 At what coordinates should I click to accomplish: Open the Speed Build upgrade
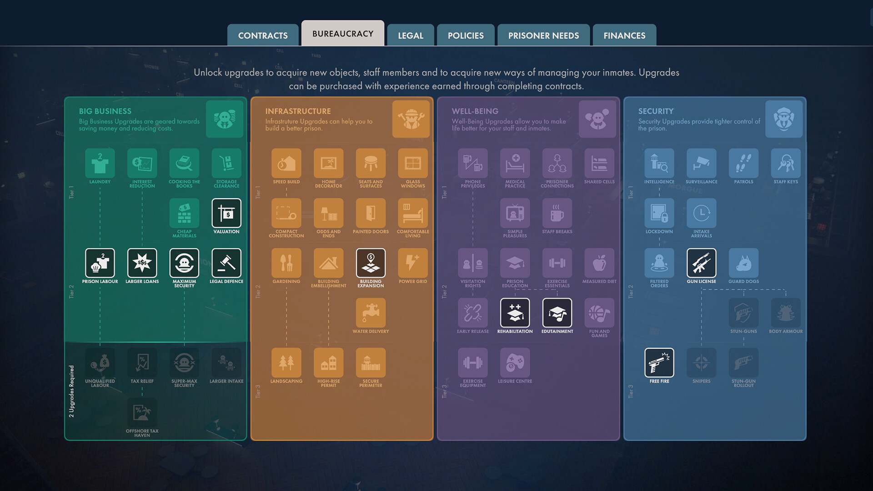coord(286,164)
